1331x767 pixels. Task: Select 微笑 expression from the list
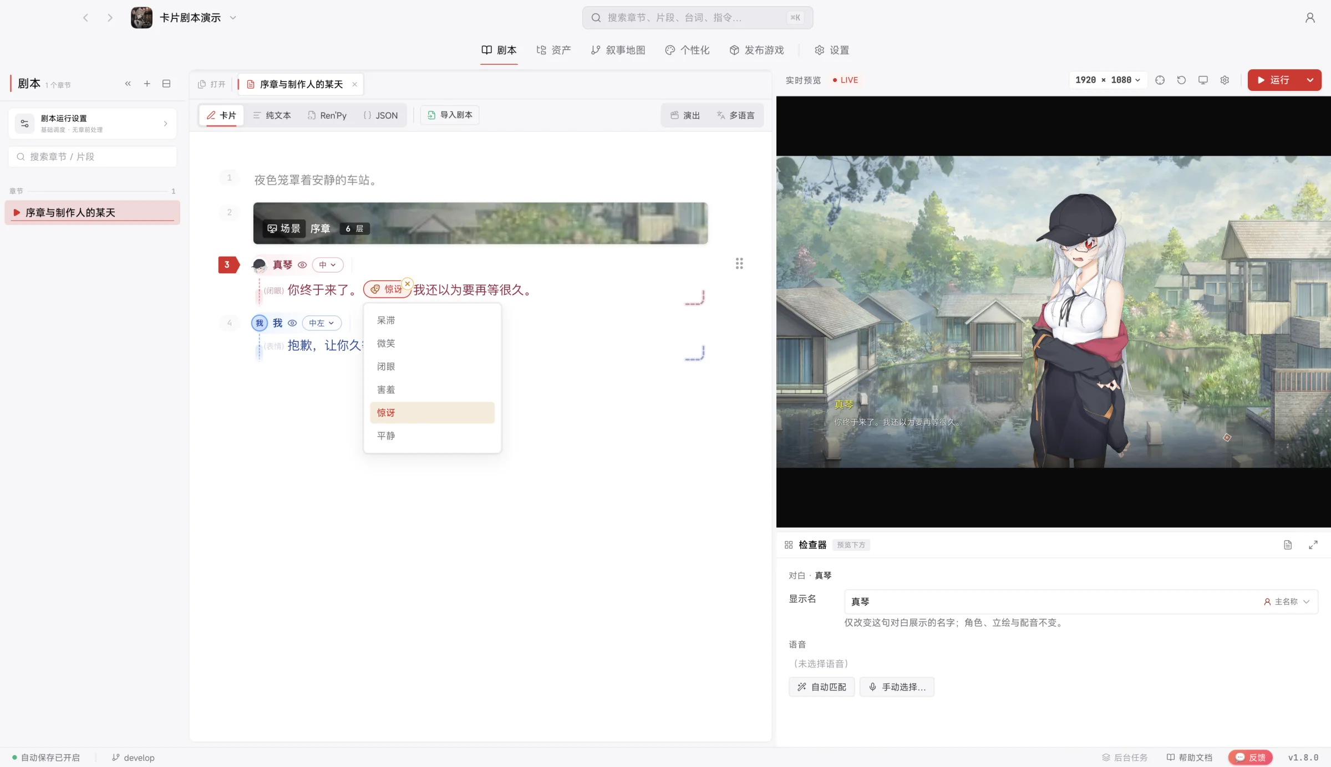432,344
